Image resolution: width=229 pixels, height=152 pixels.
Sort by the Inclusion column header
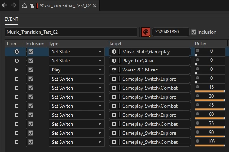(35, 44)
